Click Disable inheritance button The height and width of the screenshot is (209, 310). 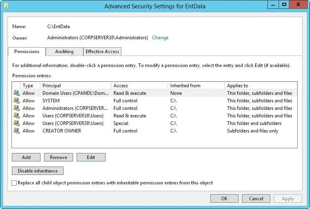(38, 171)
